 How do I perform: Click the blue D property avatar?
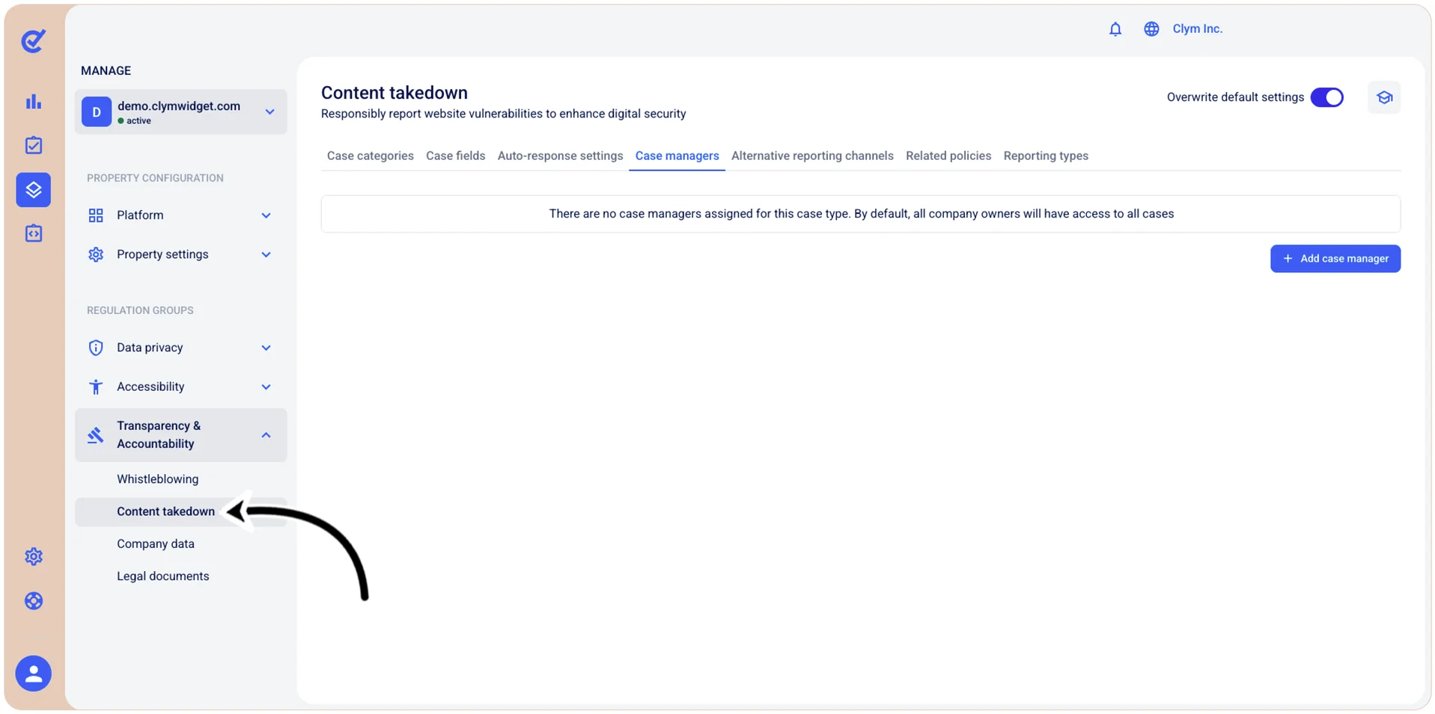pos(97,112)
